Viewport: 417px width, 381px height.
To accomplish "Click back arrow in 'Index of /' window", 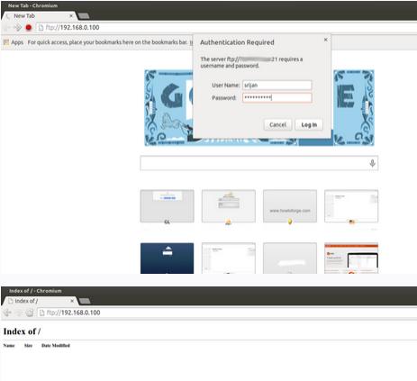I will point(7,313).
